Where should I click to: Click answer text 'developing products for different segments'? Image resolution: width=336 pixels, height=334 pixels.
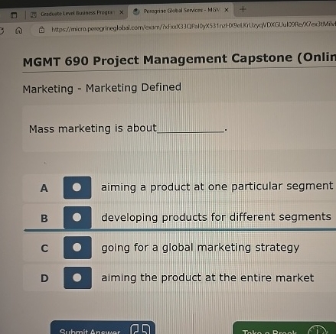click(216, 217)
